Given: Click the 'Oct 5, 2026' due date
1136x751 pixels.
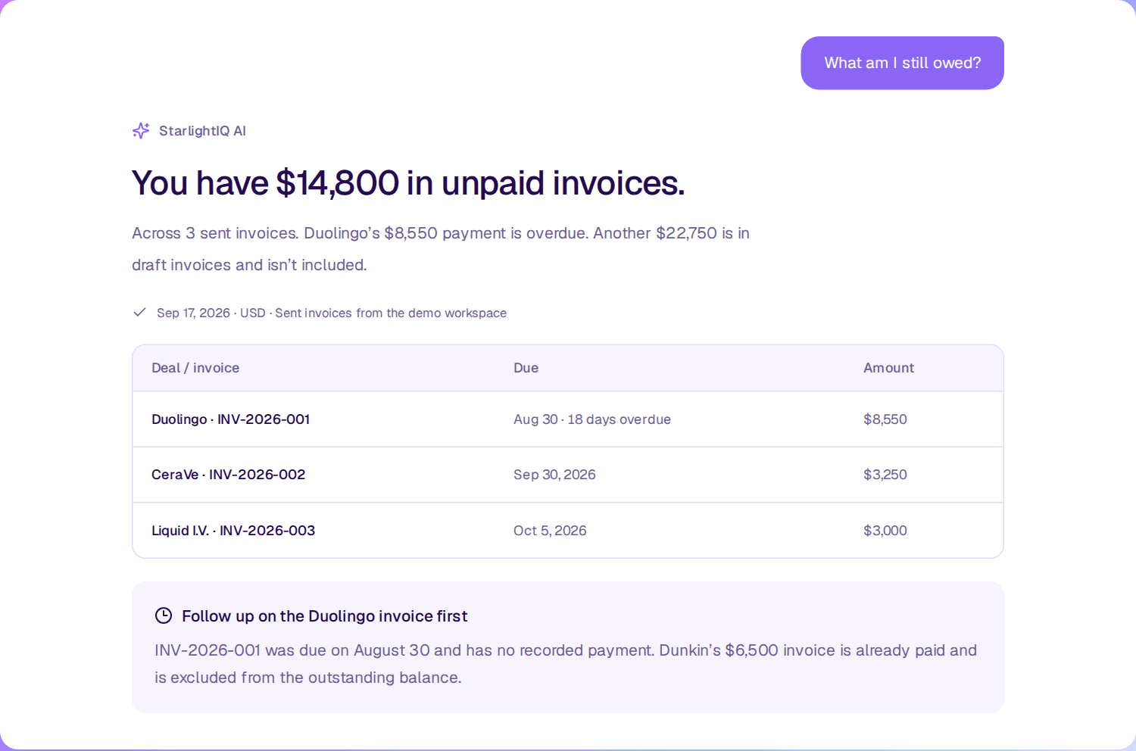Looking at the screenshot, I should pos(550,531).
